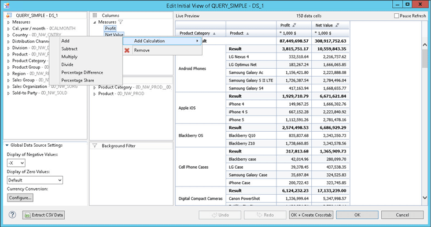The height and width of the screenshot is (227, 431).
Task: Click Product Category ascending sort arrow
Action: (215, 34)
